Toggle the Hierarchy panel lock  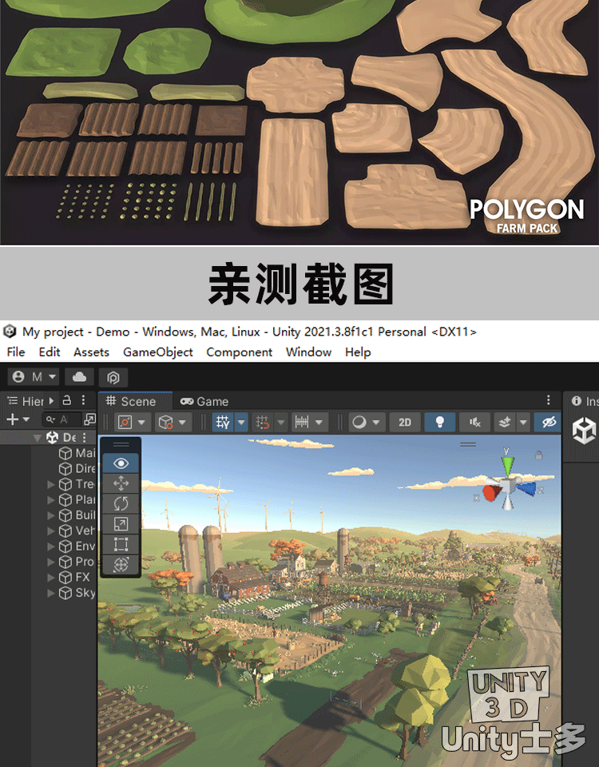click(67, 400)
